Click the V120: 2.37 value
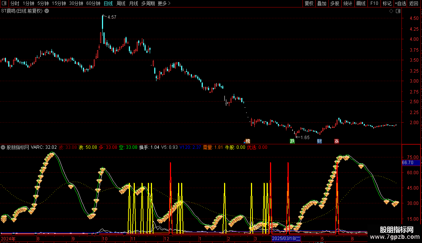 pos(190,147)
